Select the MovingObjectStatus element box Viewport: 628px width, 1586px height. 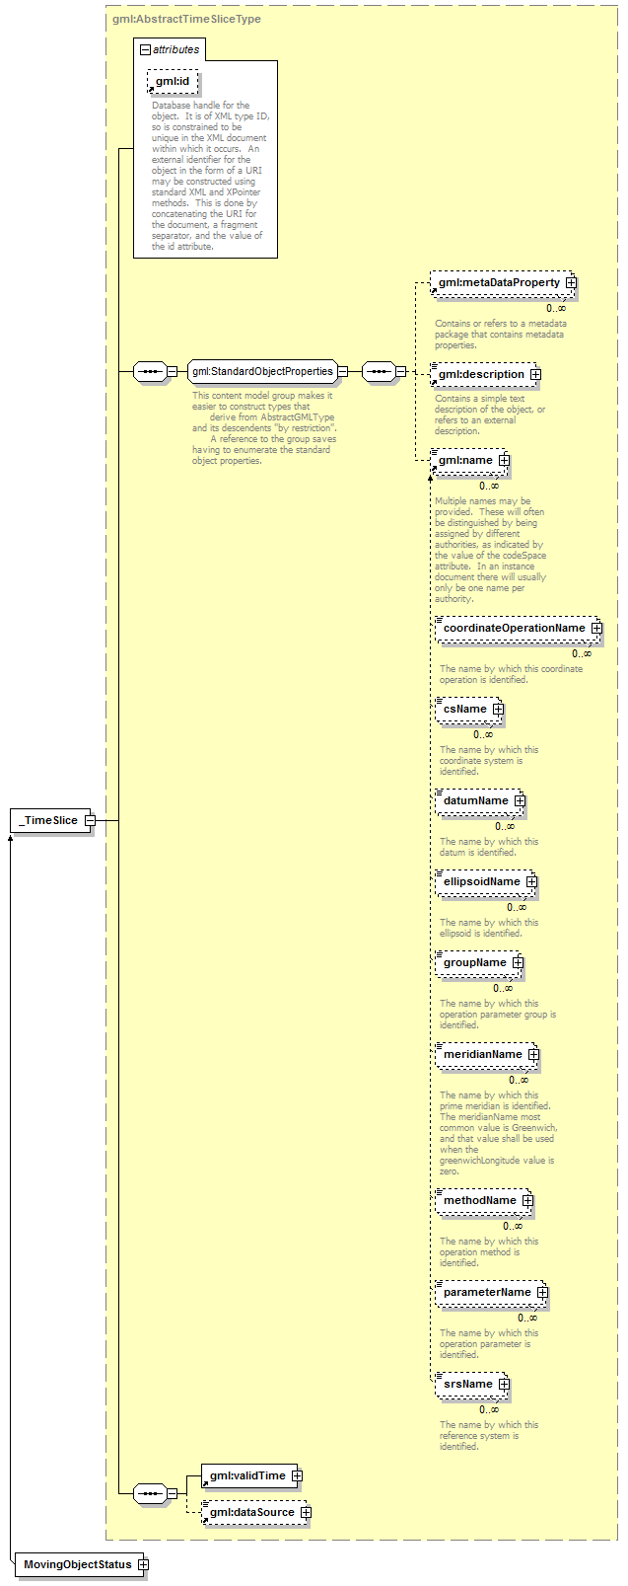[78, 1564]
